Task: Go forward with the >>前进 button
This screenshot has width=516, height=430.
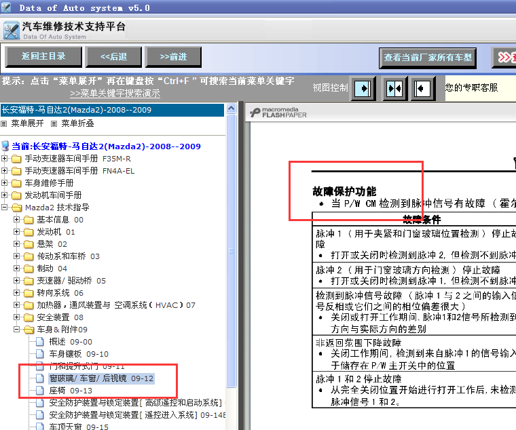Action: (173, 56)
